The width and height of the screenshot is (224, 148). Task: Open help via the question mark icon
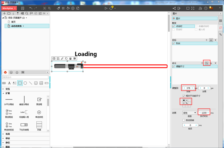(x=206, y=8)
